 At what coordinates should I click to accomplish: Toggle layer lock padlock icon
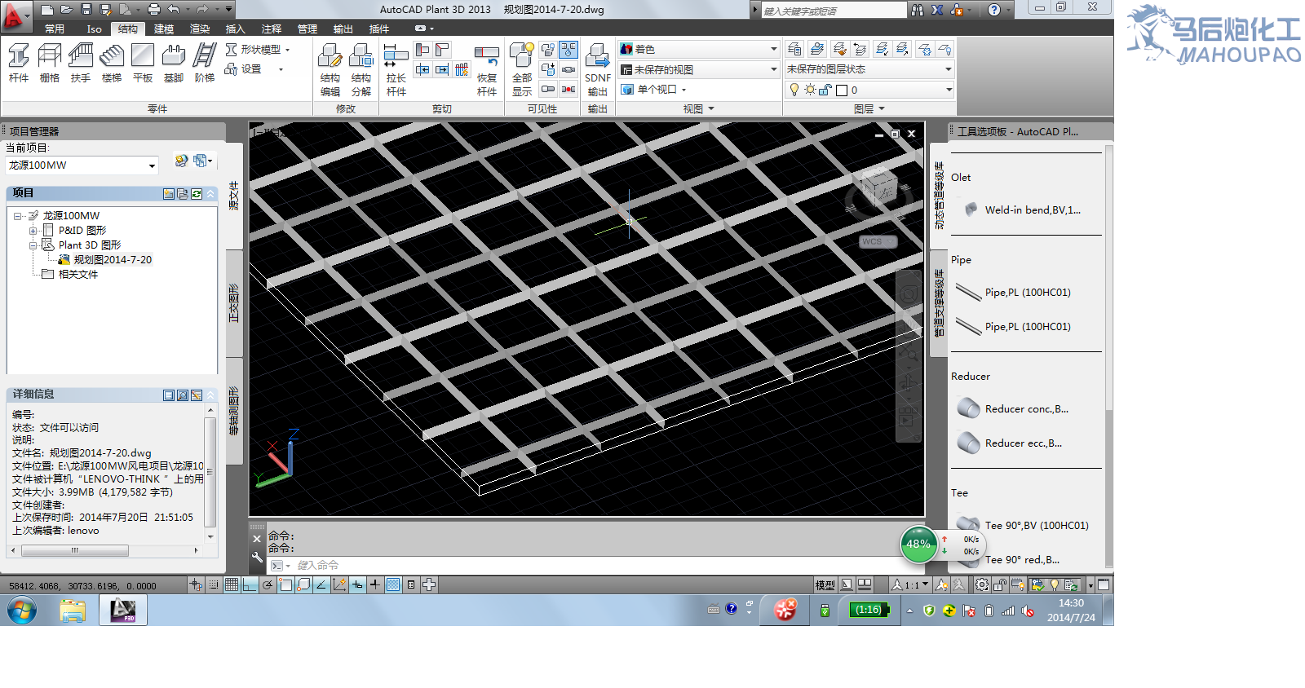coord(825,90)
